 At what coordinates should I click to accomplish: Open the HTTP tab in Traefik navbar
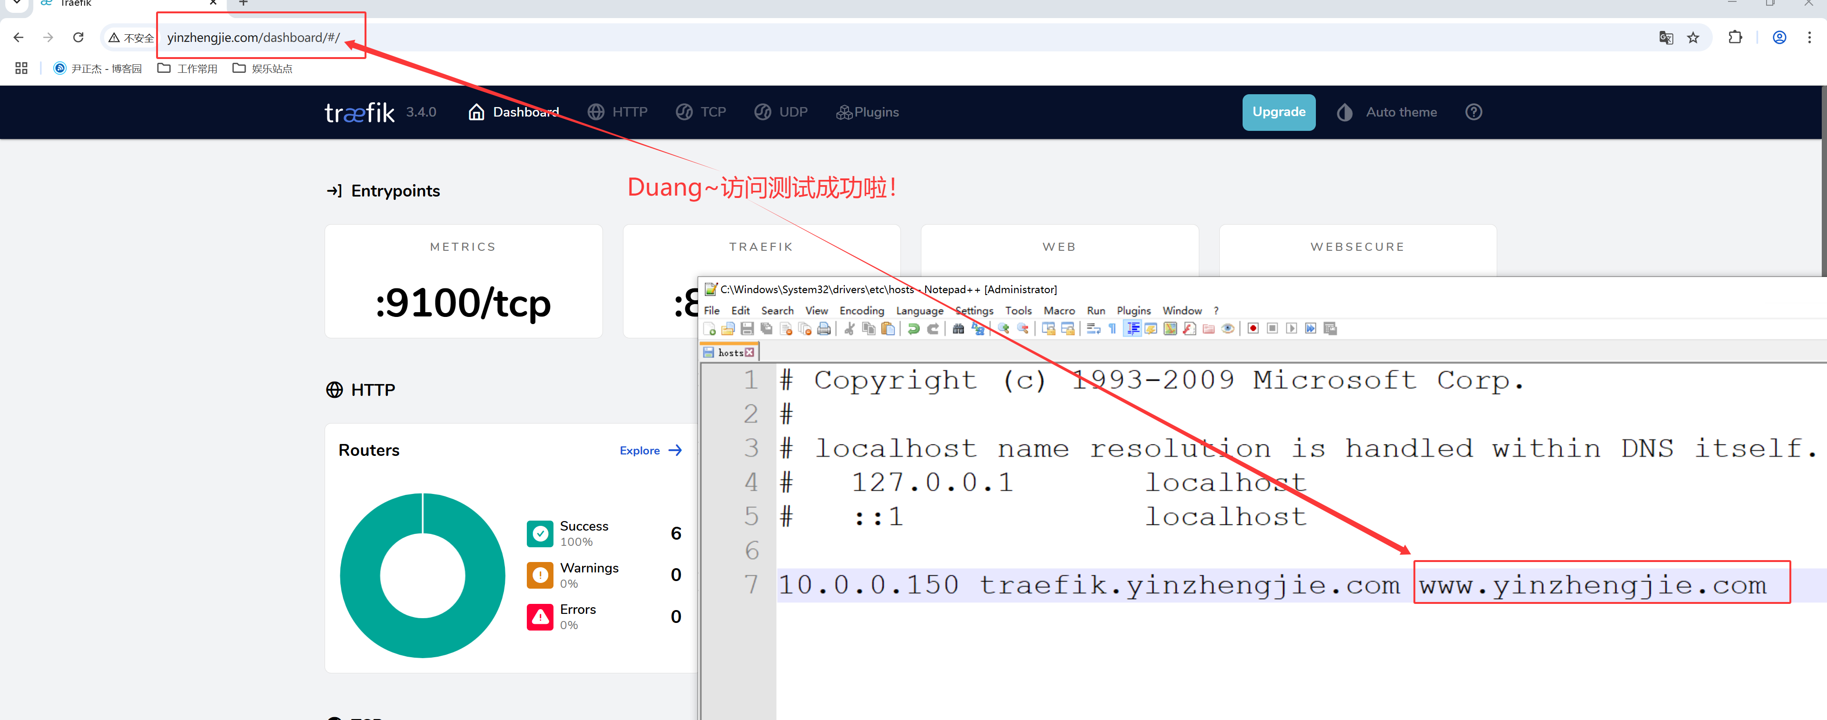(x=618, y=112)
